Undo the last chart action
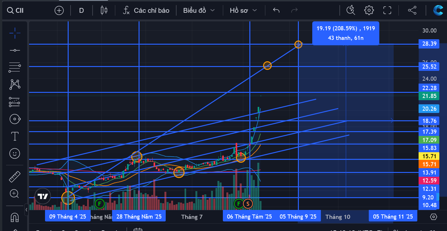The image size is (447, 231). pos(276,11)
